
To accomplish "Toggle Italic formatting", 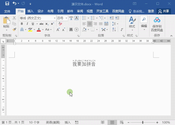I will [x=27, y=24].
